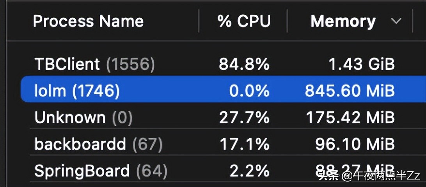Click the PID 1556 label

coord(130,64)
